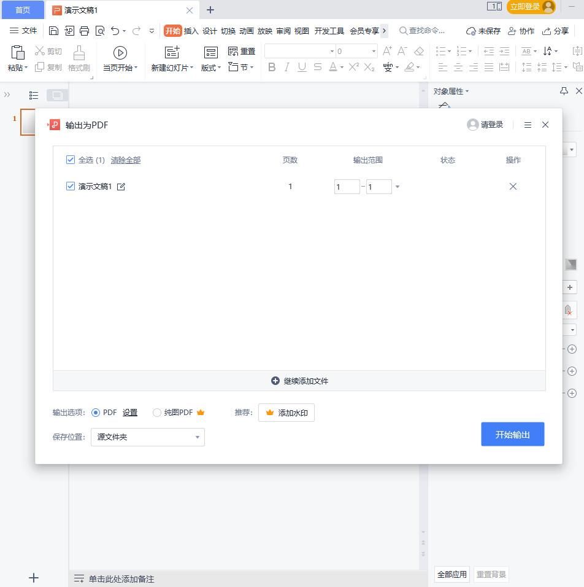Switch to the 插入 ribbon tab

pos(191,31)
